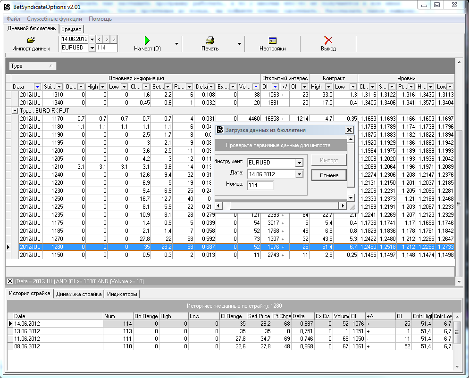Viewport: 469px width, 378px height.
Task: Remove the active filter via X checkbox
Action: point(10,281)
